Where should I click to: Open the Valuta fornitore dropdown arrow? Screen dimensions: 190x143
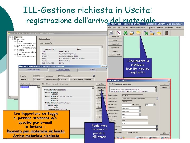tap(140, 114)
